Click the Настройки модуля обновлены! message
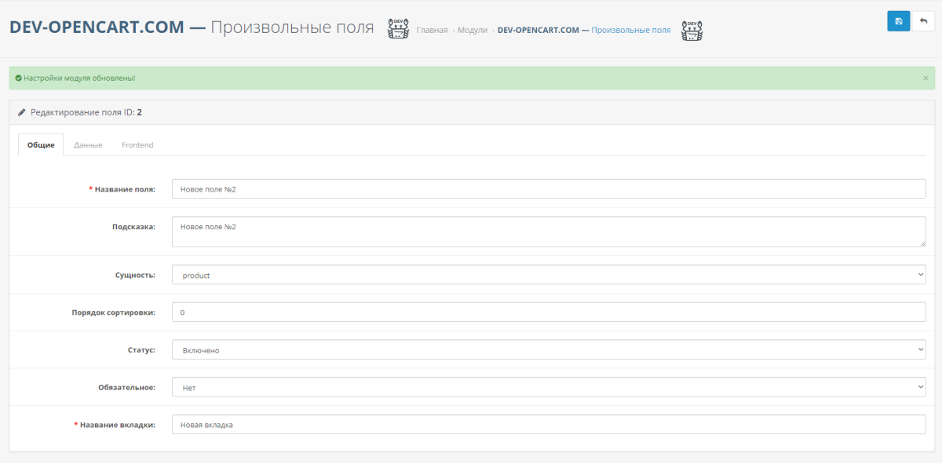 79,79
